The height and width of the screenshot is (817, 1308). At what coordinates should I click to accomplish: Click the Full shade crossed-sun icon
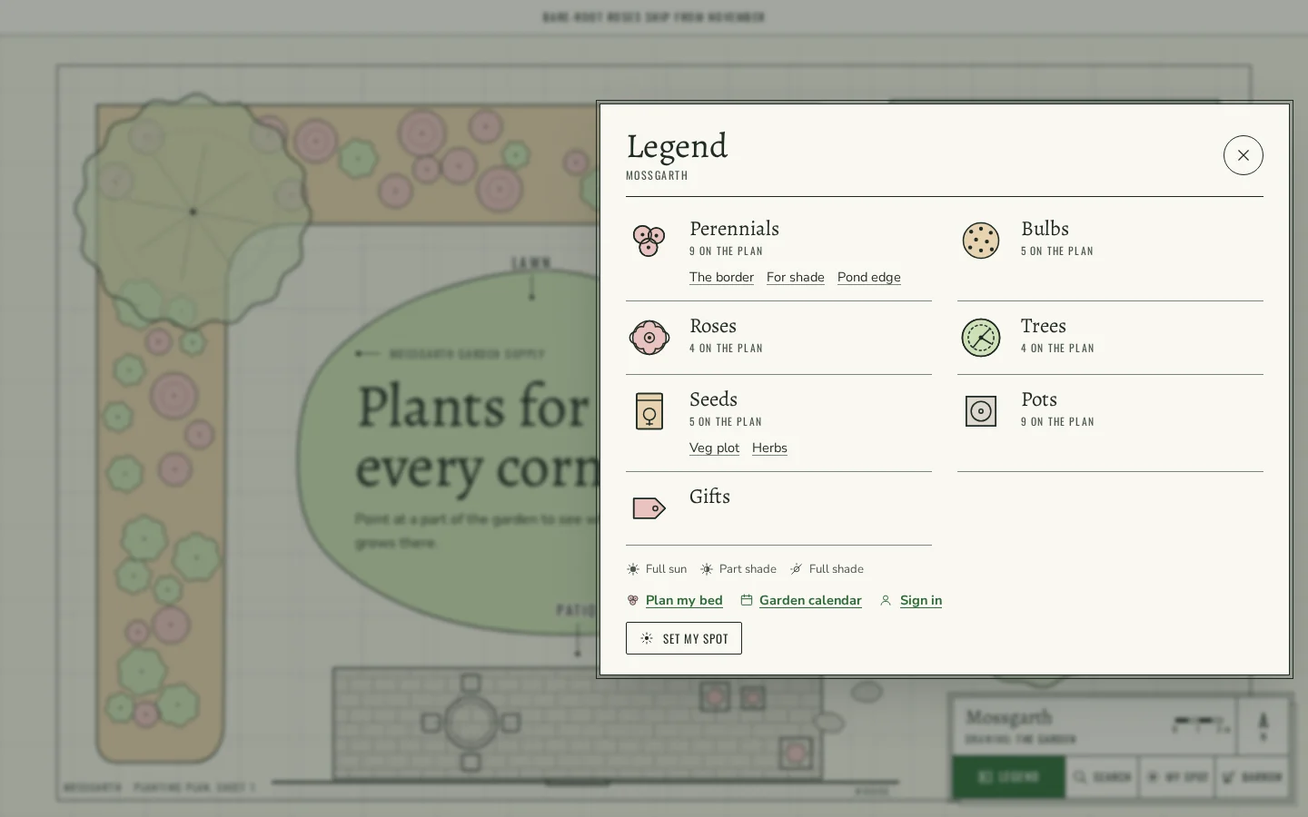coord(796,569)
